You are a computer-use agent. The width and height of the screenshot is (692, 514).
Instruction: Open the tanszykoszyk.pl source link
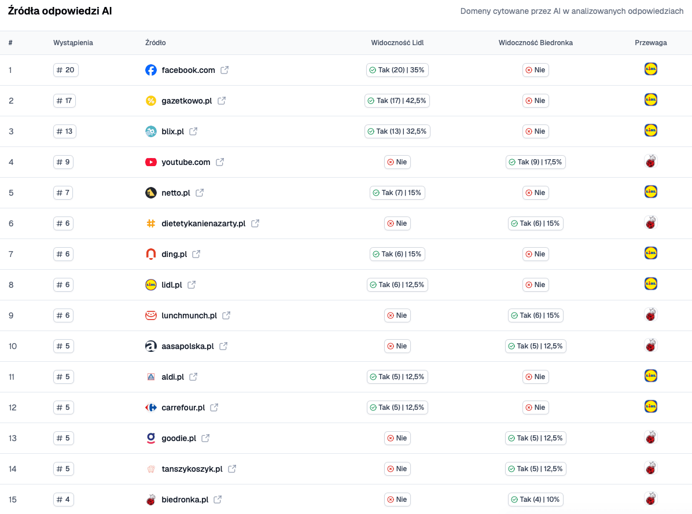(x=192, y=469)
